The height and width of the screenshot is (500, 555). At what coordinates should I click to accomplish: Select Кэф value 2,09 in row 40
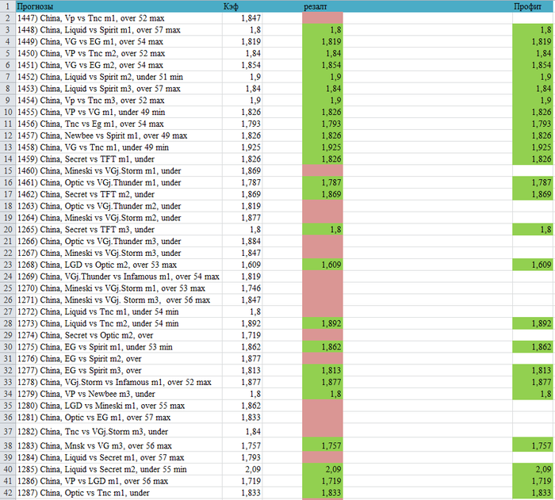pyautogui.click(x=242, y=469)
